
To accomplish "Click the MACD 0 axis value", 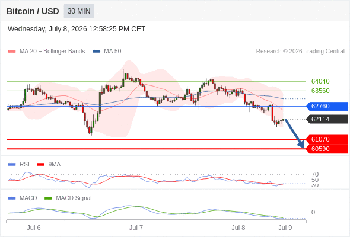I will pyautogui.click(x=313, y=212).
